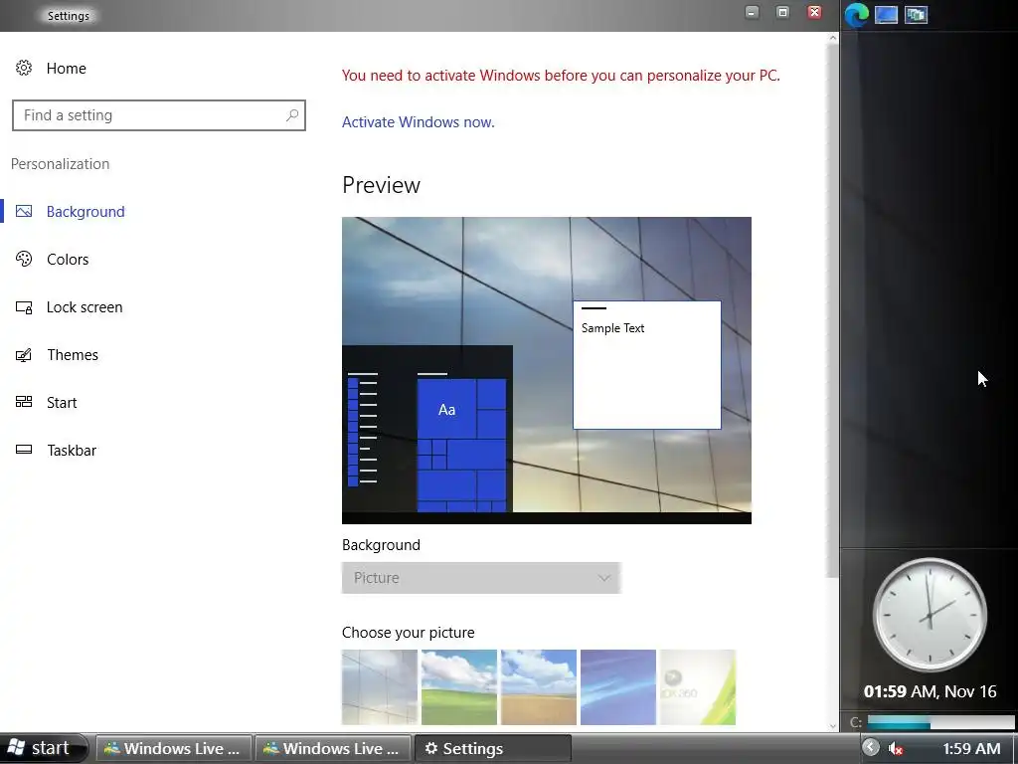The width and height of the screenshot is (1018, 764).
Task: Minimize the Settings window
Action: 752,12
